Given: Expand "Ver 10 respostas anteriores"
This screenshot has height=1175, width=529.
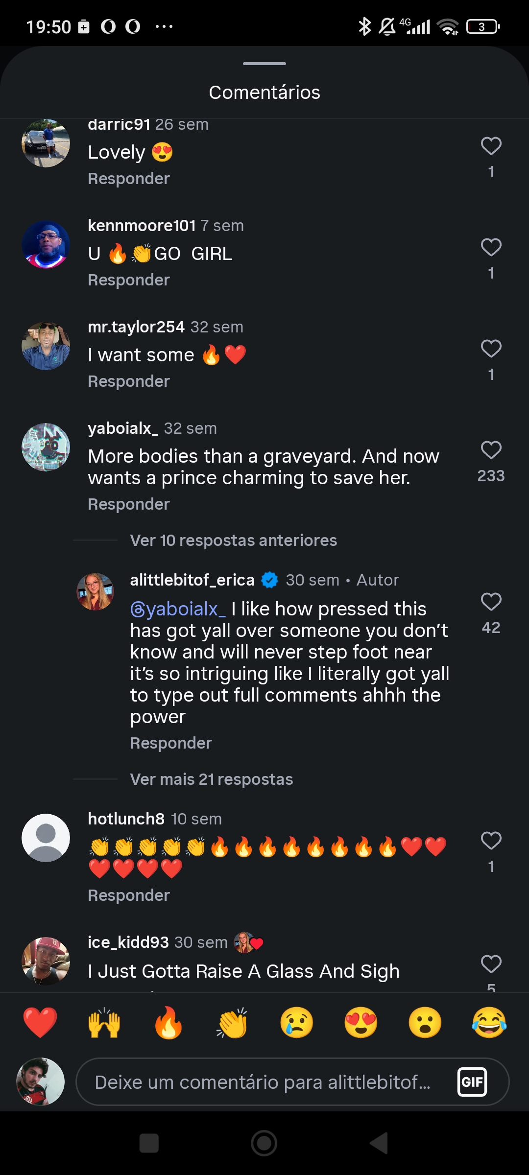Looking at the screenshot, I should coord(234,540).
